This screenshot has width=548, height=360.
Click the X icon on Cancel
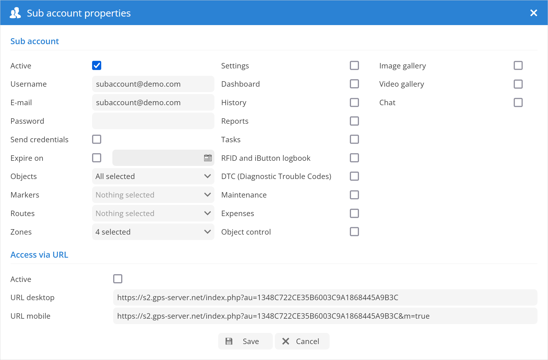coord(286,341)
